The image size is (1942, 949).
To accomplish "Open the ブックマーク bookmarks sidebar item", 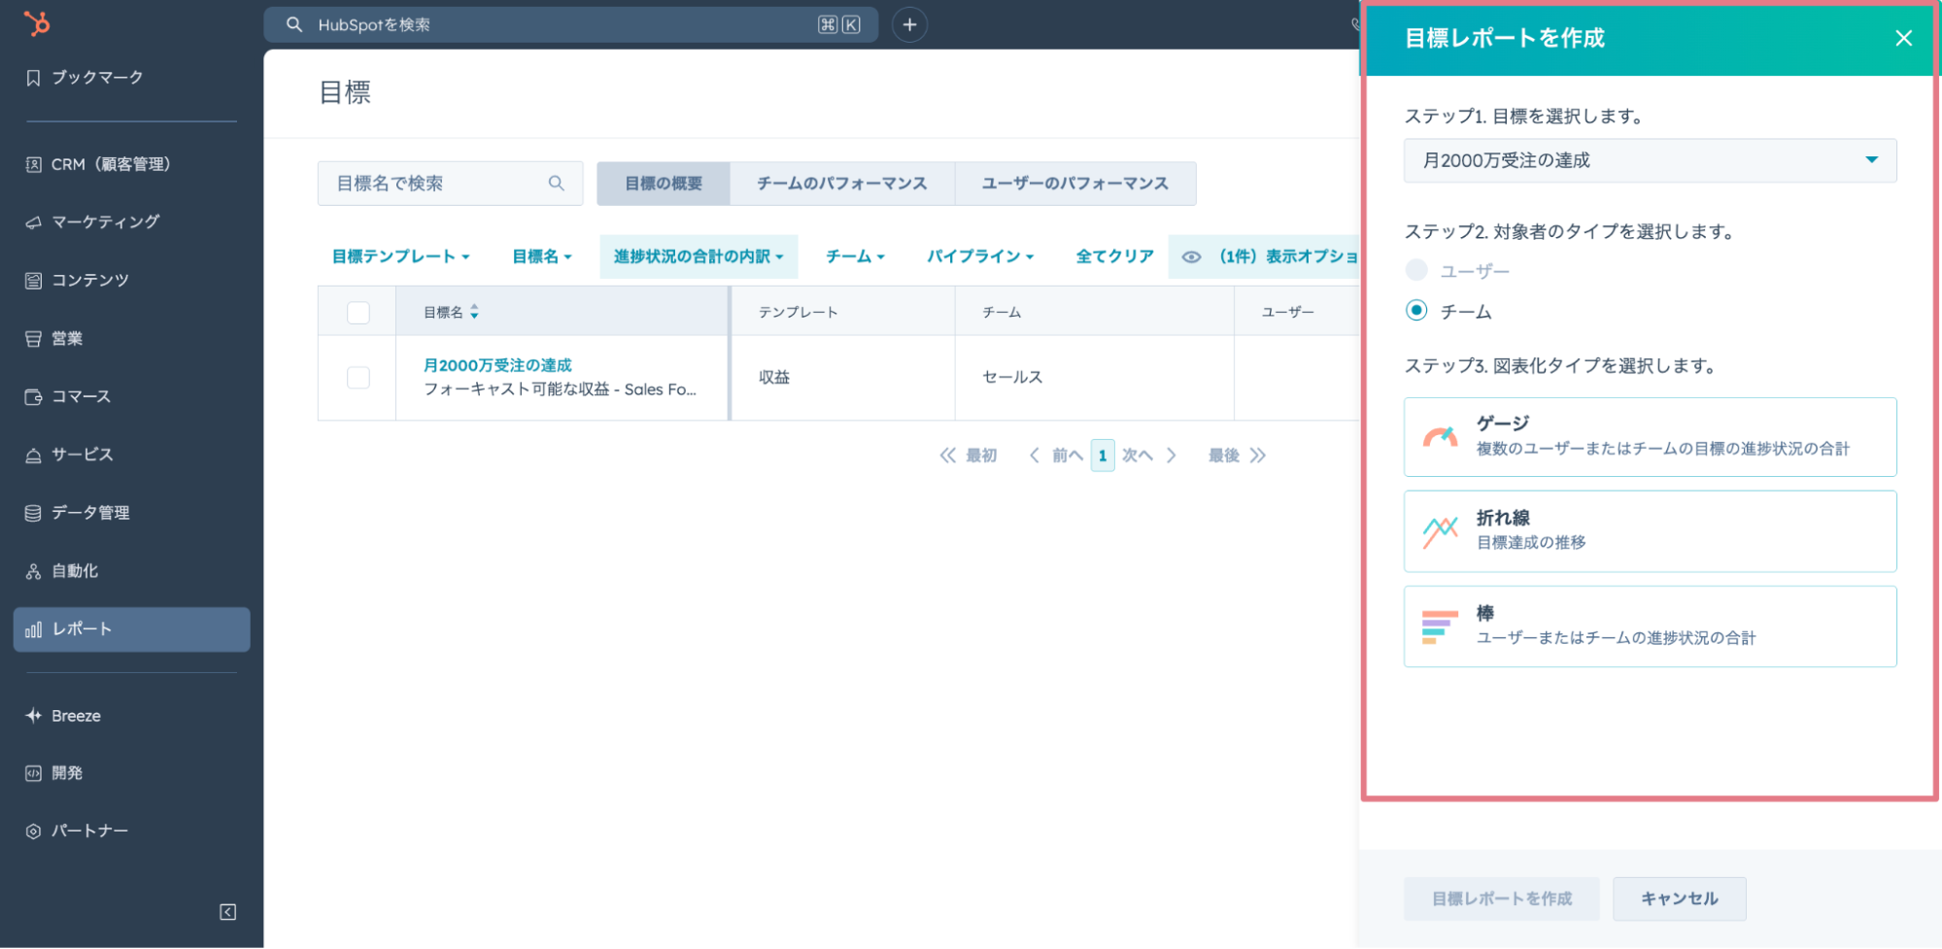I will (96, 78).
